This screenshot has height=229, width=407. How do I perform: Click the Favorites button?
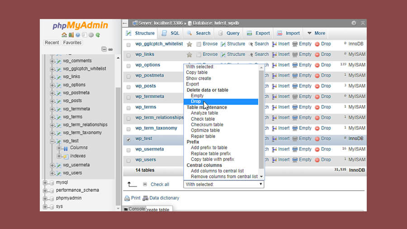[72, 43]
